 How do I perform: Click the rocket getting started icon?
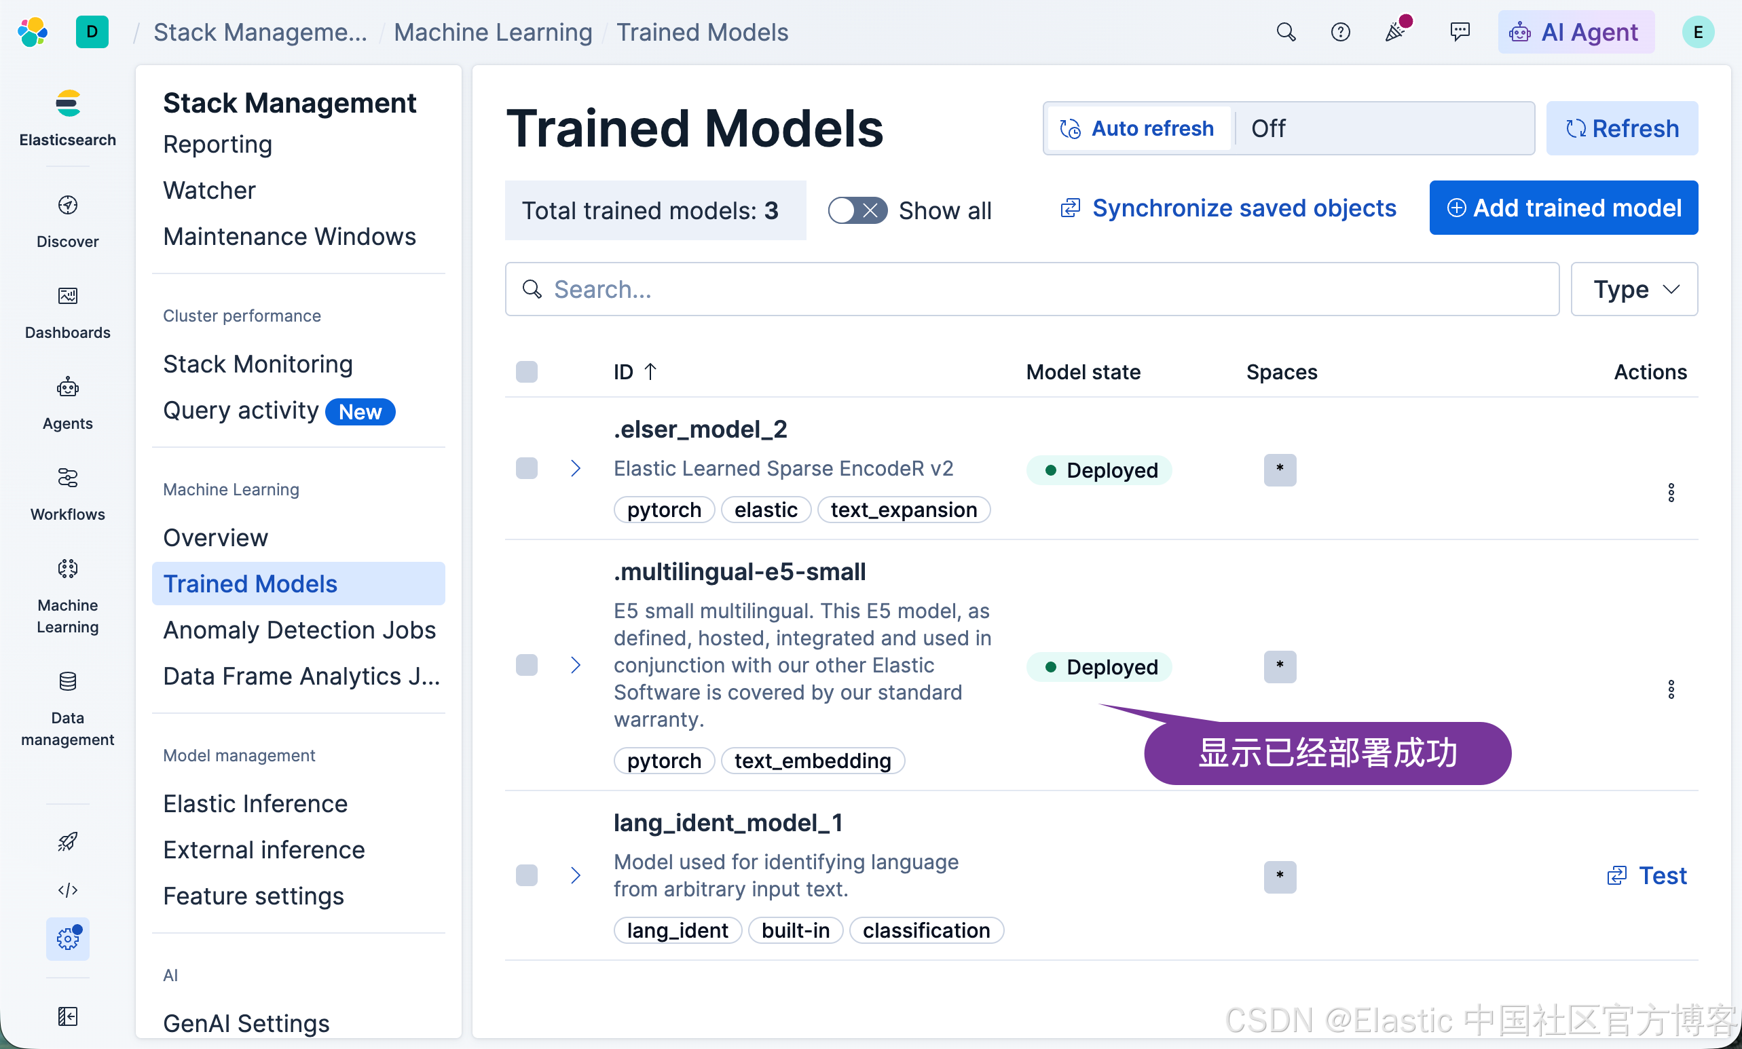pos(68,841)
